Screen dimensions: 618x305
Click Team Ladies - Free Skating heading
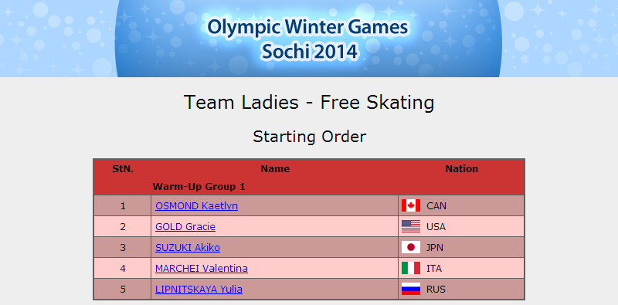click(309, 103)
